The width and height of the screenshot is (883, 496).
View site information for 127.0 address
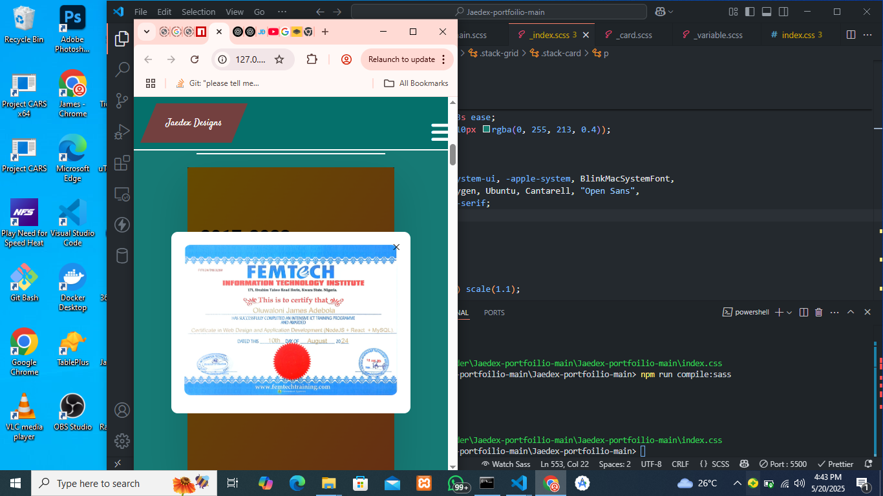(222, 59)
